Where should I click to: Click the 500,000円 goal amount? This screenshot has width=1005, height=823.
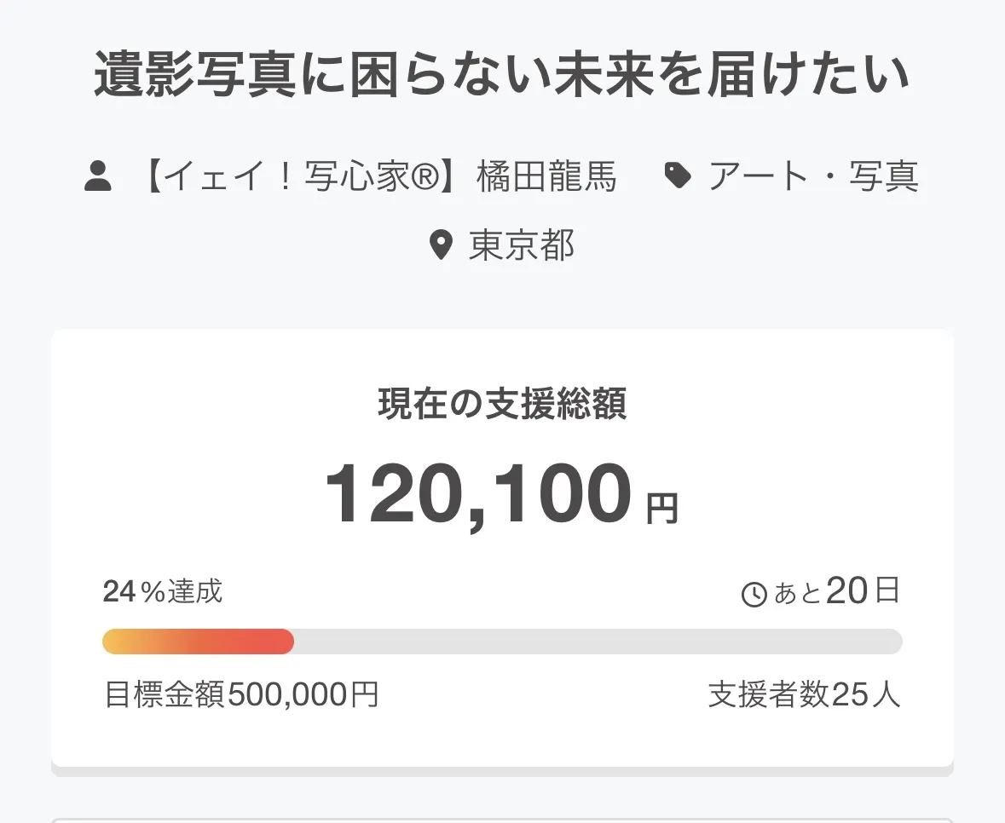pyautogui.click(x=303, y=694)
